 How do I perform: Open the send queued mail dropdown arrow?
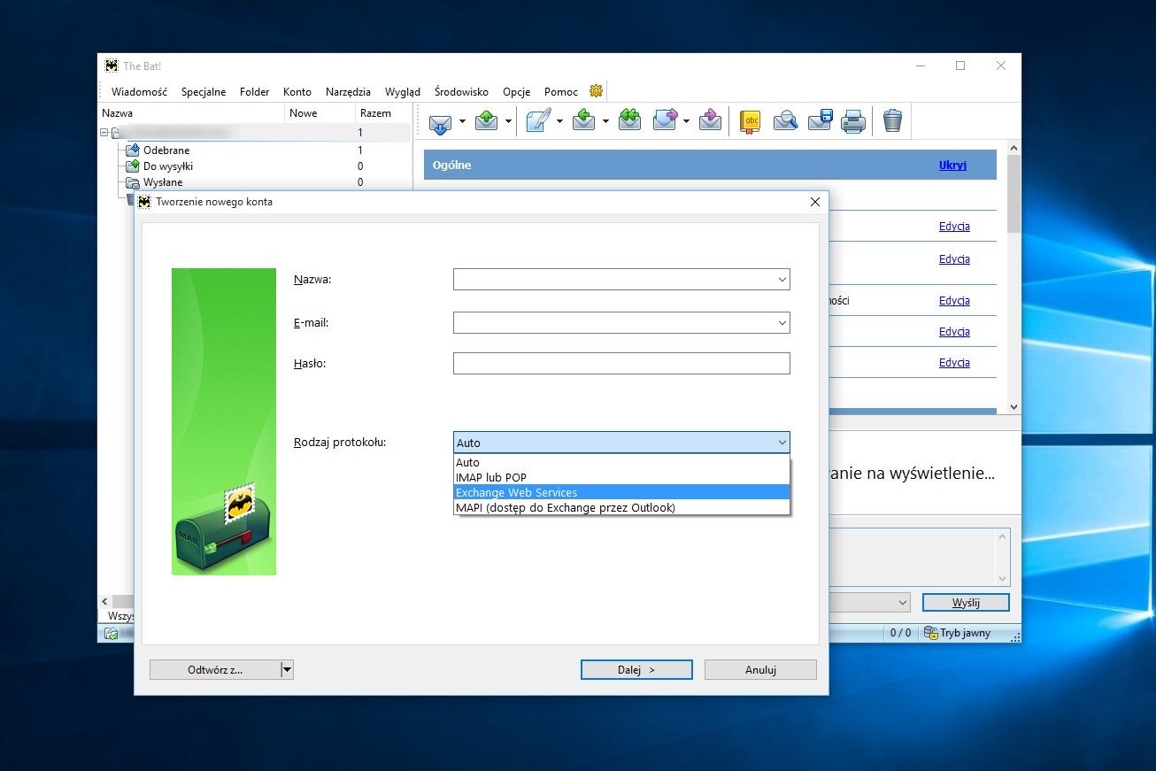coord(508,121)
